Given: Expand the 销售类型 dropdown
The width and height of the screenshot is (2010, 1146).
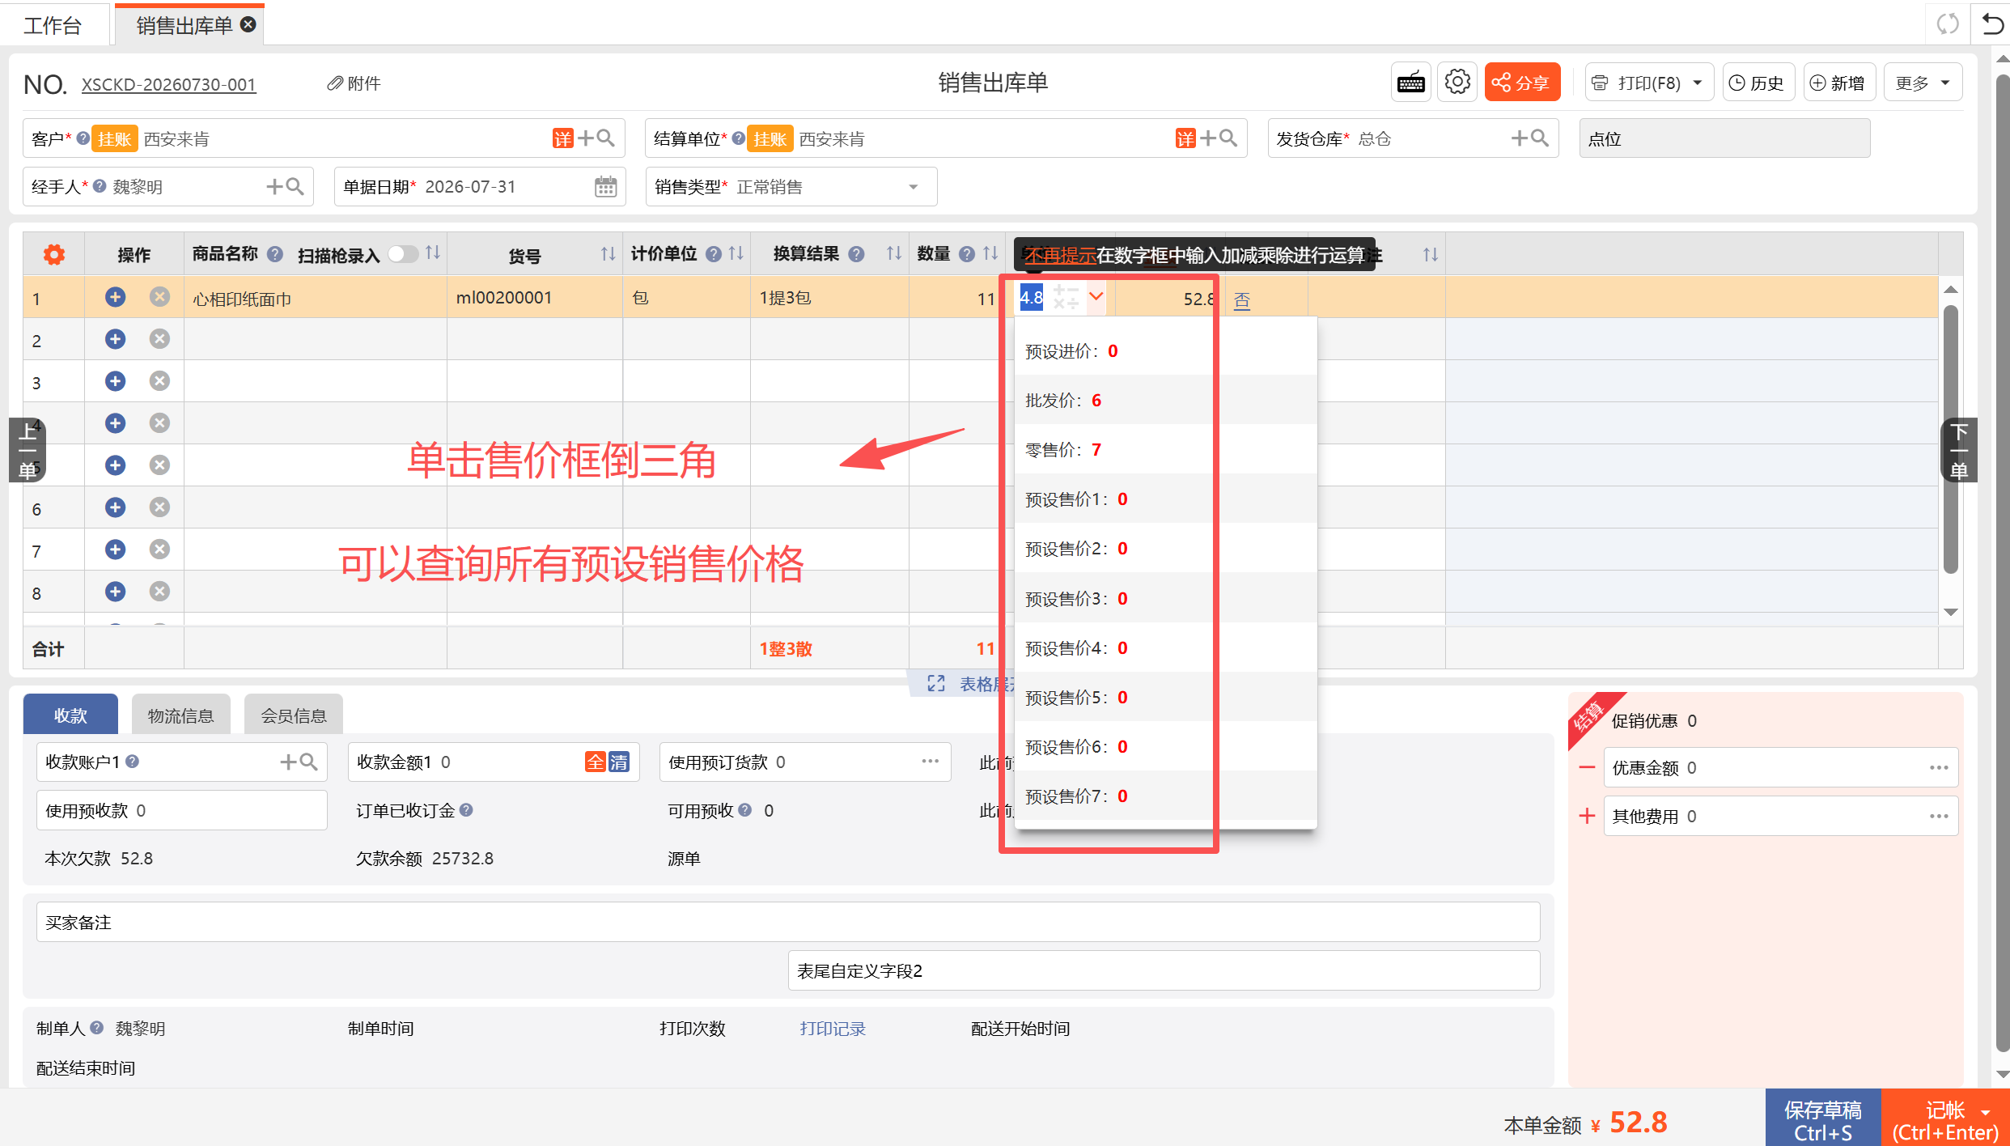Looking at the screenshot, I should (x=914, y=187).
